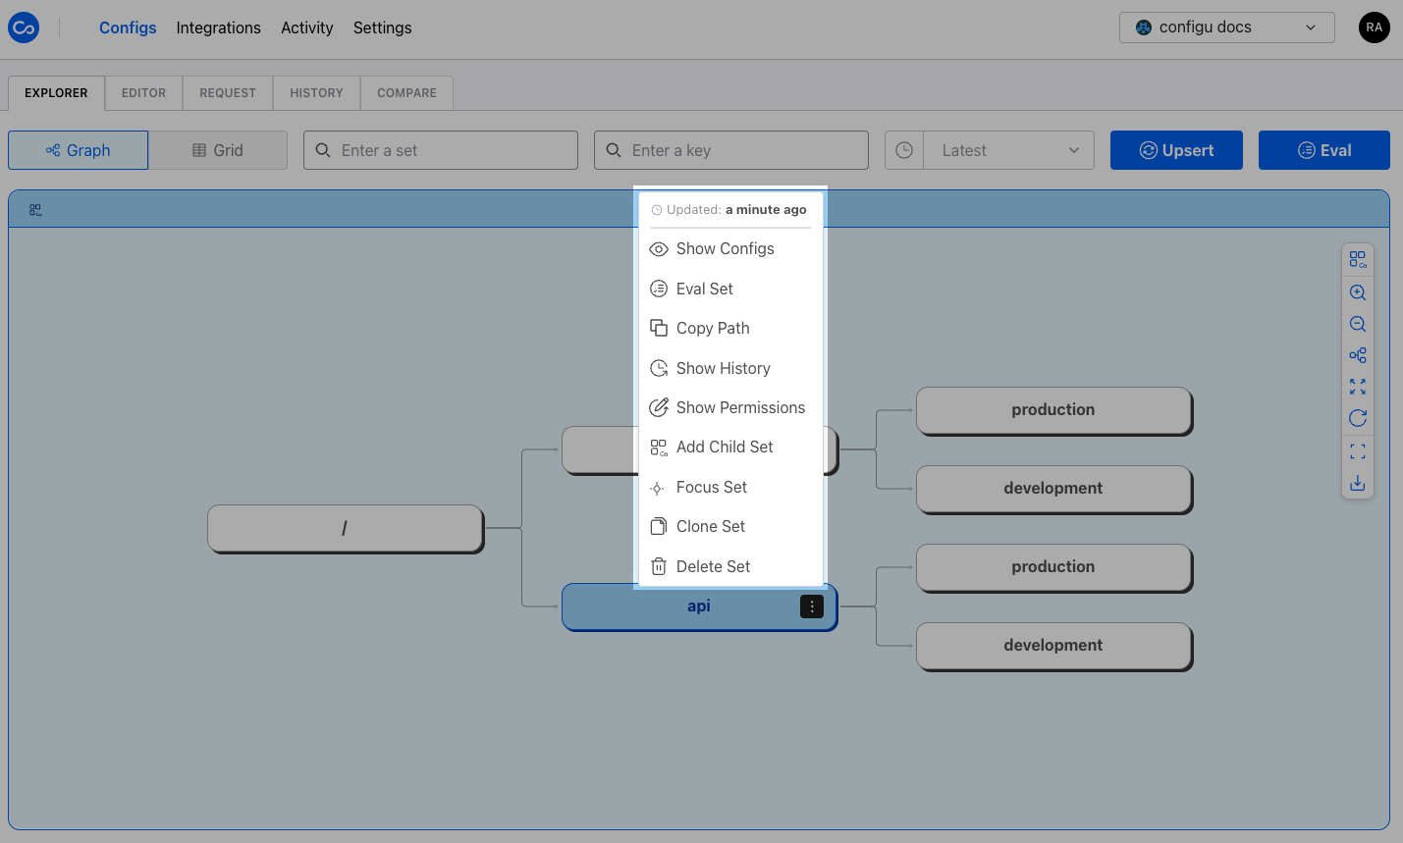This screenshot has width=1403, height=843.
Task: Choose Delete Set menu entry
Action: [x=730, y=566]
